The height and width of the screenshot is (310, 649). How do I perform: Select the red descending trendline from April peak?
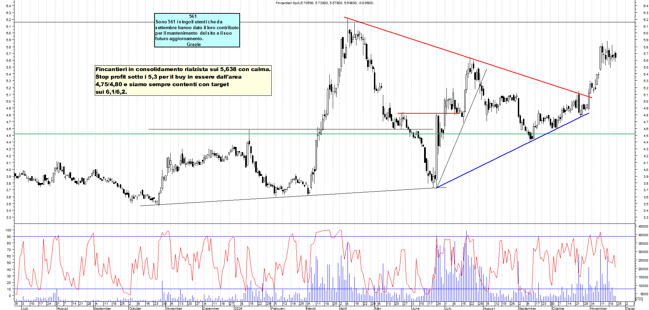[x=468, y=57]
